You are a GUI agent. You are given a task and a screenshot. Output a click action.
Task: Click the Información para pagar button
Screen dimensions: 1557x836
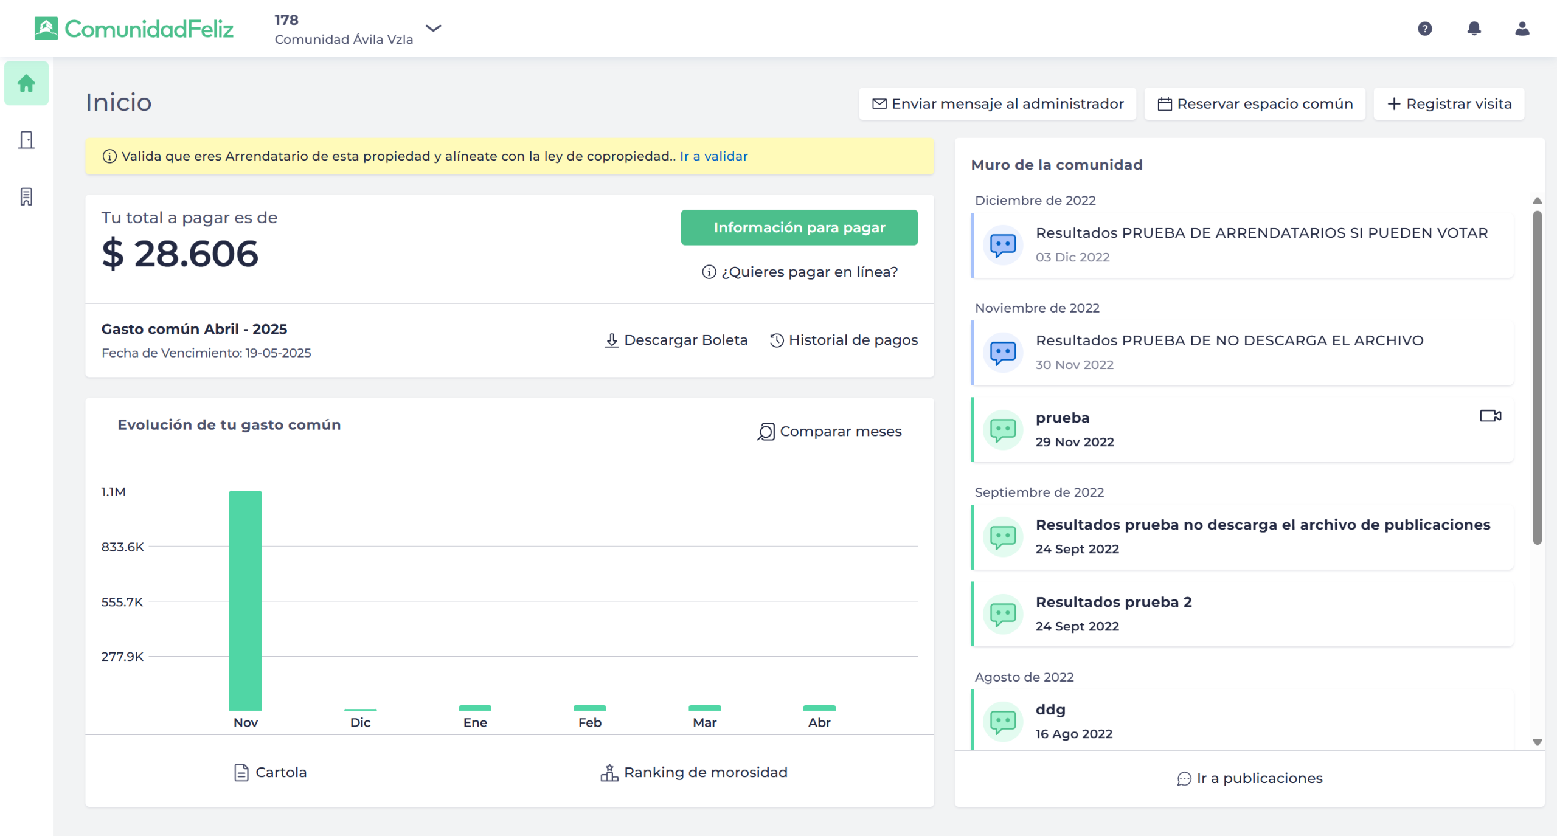799,227
